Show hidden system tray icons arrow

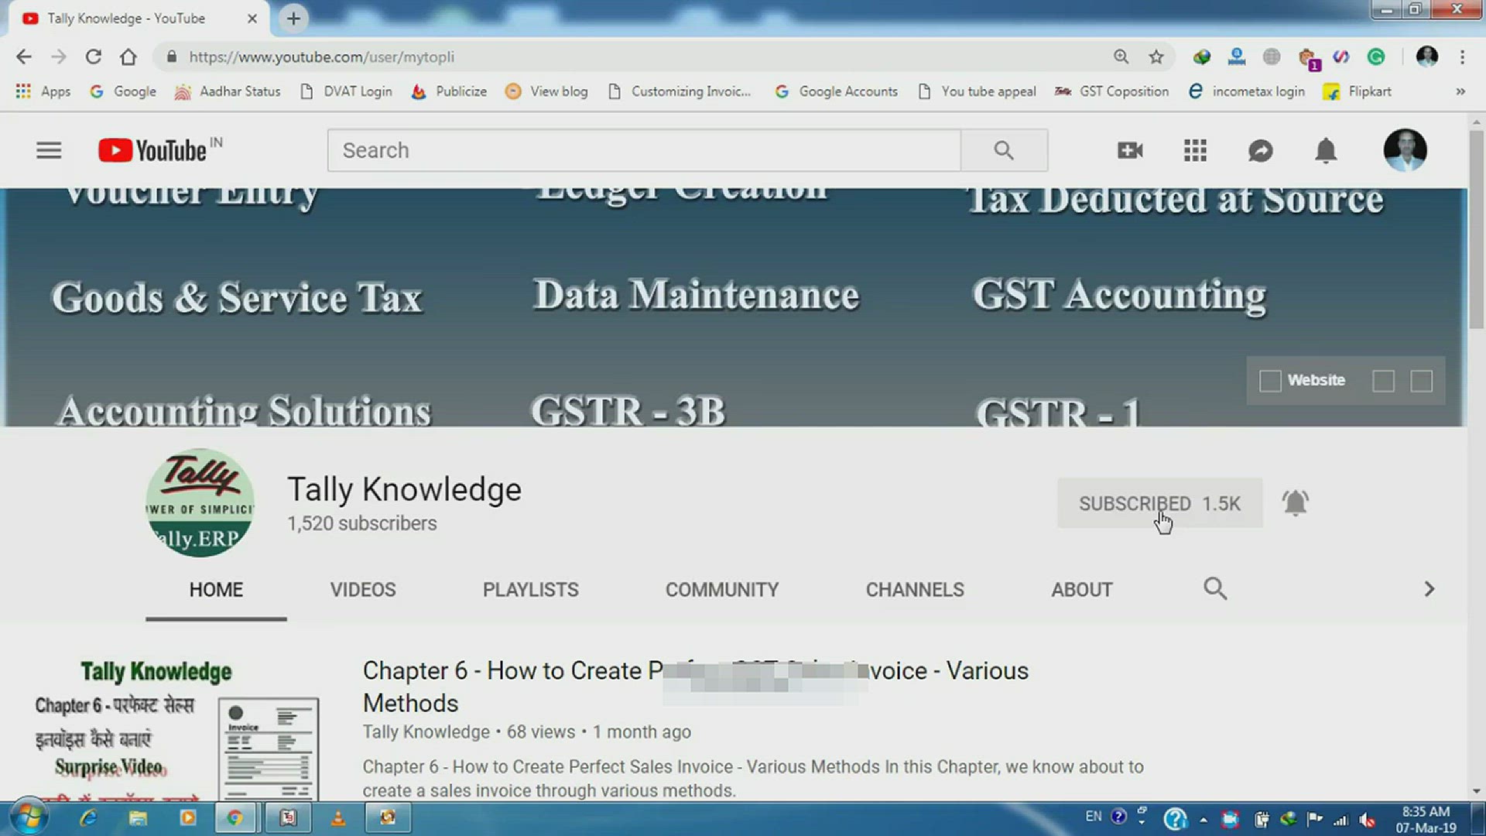[1203, 819]
